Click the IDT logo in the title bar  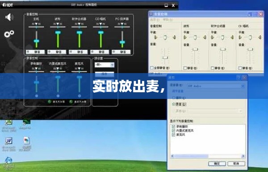[8, 5]
